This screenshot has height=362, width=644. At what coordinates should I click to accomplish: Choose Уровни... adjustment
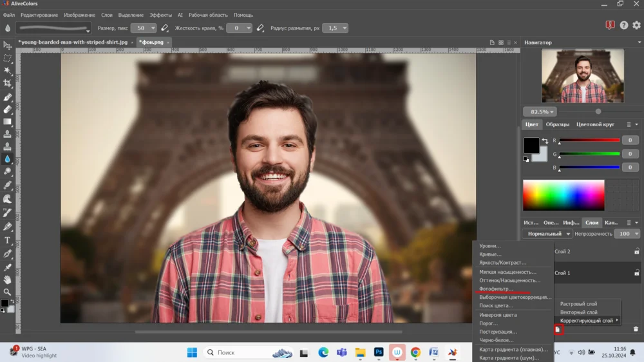490,245
